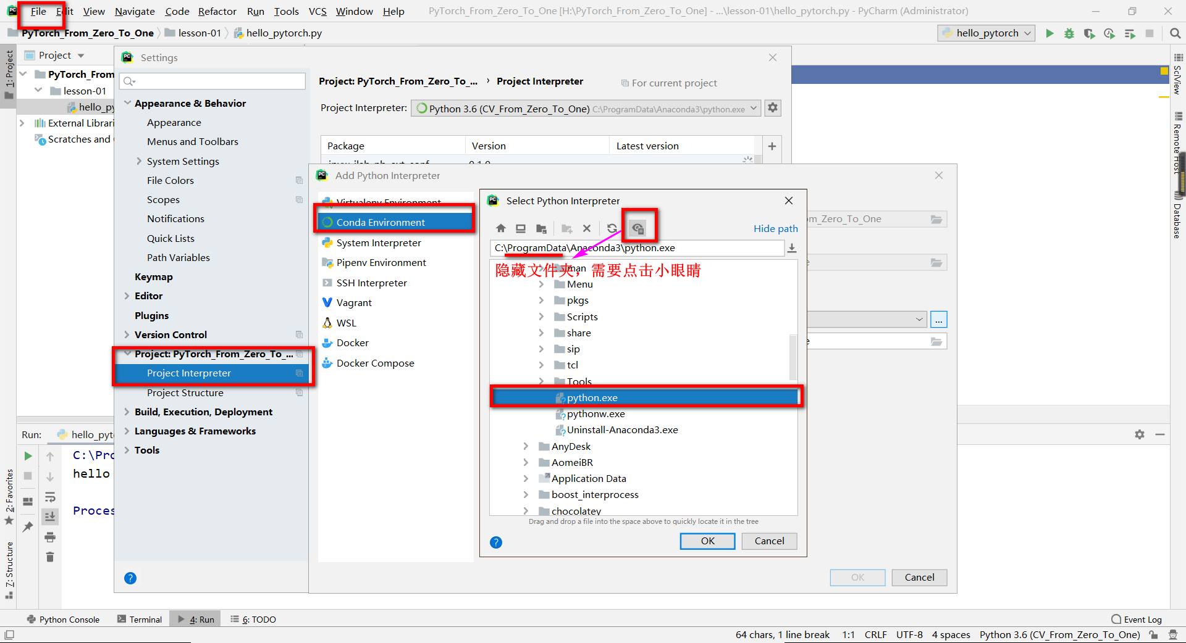
Task: Open the File menu
Action: (x=38, y=11)
